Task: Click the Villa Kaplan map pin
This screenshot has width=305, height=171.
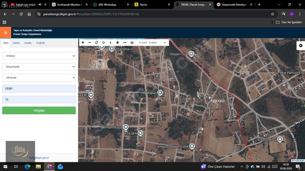Action: [x=160, y=92]
